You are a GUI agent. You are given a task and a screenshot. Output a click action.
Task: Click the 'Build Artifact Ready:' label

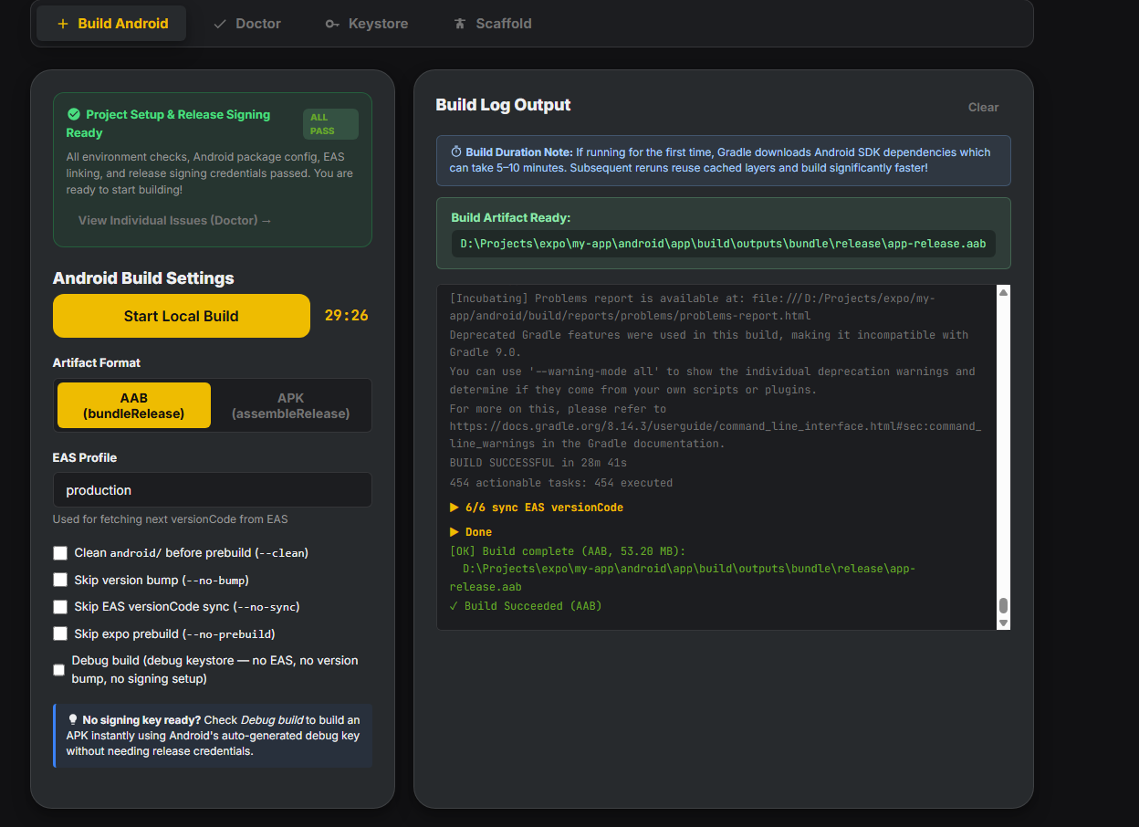pos(510,218)
